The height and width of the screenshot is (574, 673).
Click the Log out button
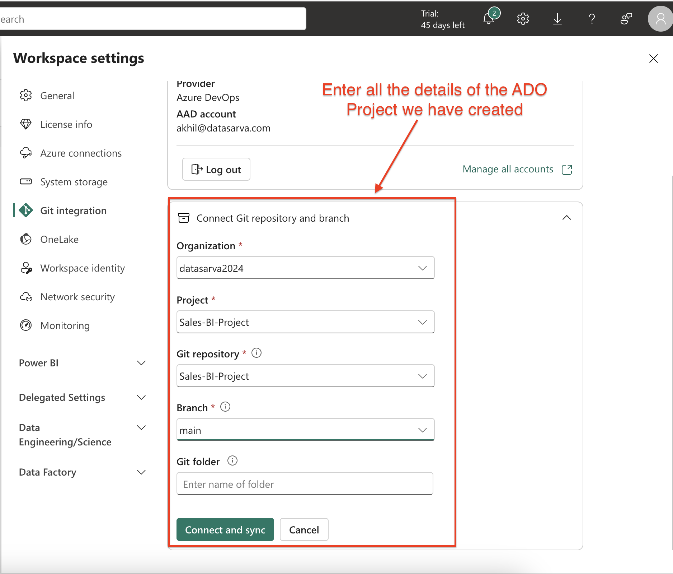(216, 169)
